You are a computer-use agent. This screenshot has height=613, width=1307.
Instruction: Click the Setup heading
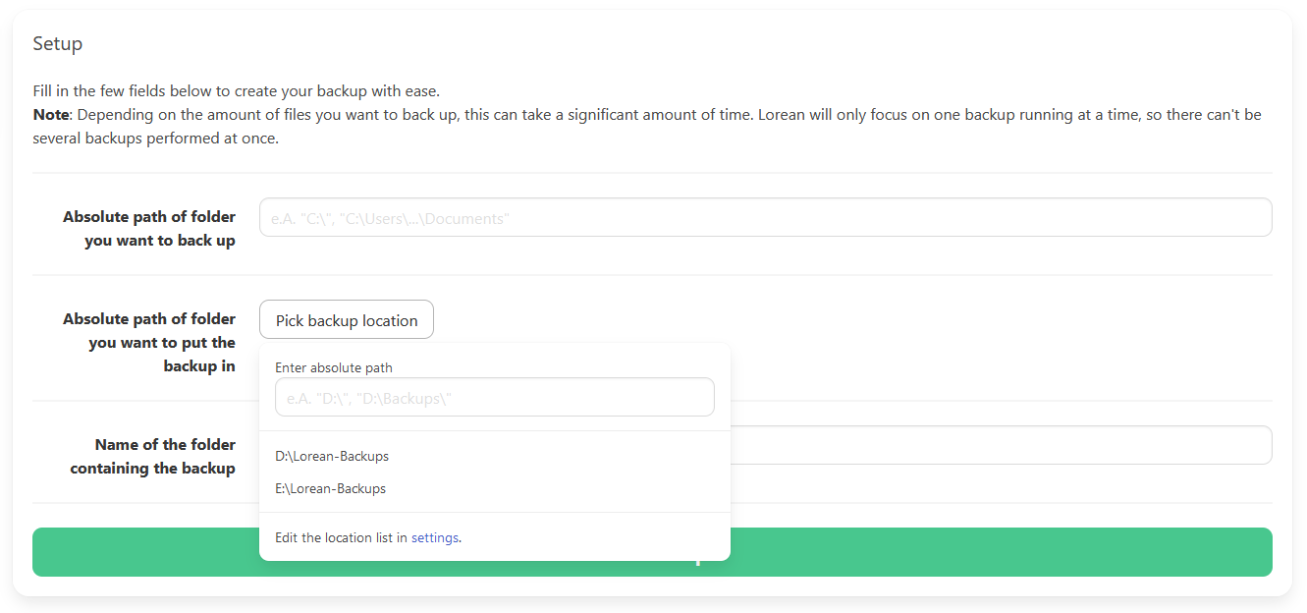pos(57,43)
